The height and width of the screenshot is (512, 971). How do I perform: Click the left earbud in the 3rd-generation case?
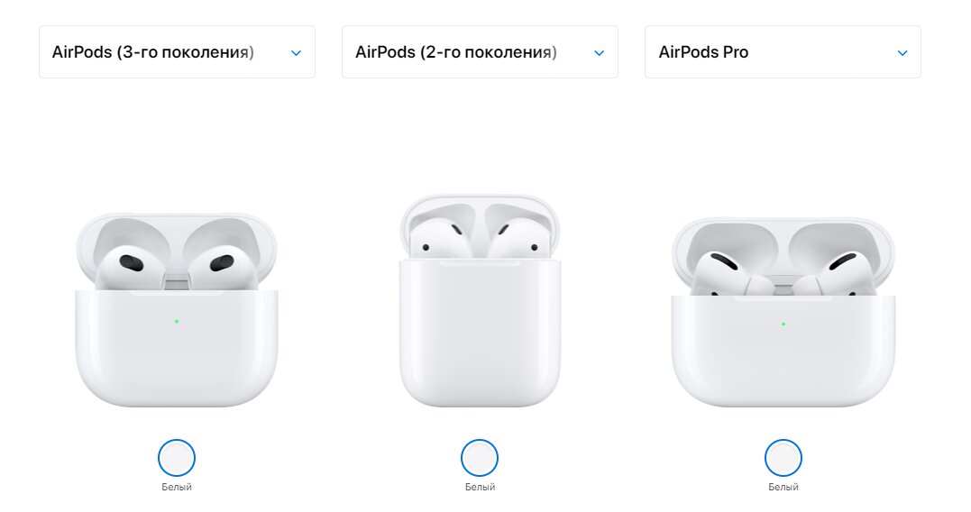coord(130,266)
